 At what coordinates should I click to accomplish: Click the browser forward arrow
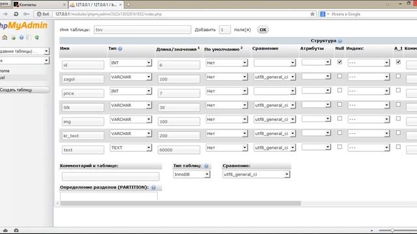(x=5, y=14)
